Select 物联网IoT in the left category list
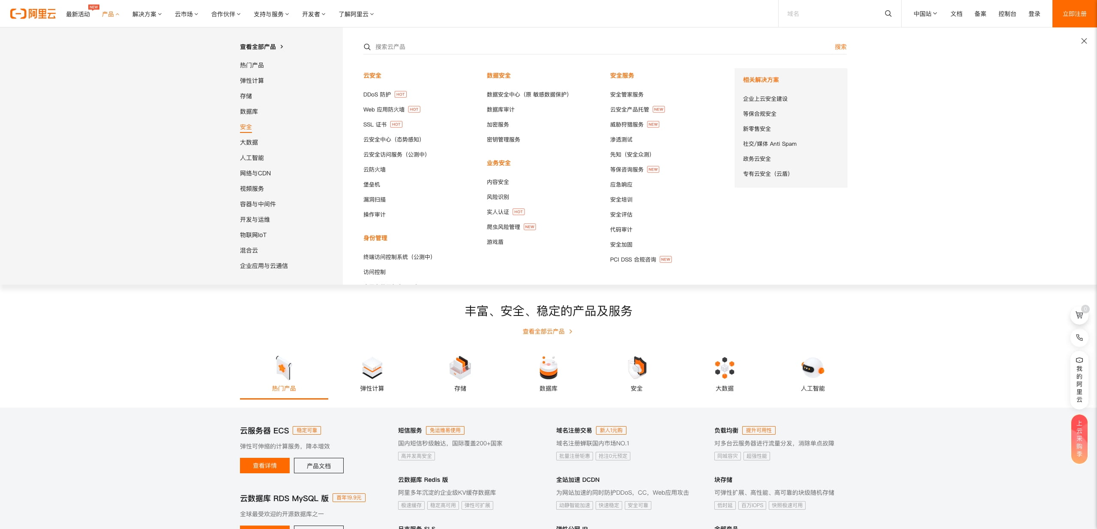 click(253, 235)
